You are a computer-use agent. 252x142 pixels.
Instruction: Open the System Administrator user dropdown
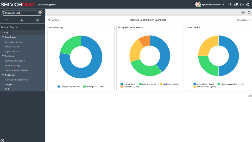[x=213, y=4]
